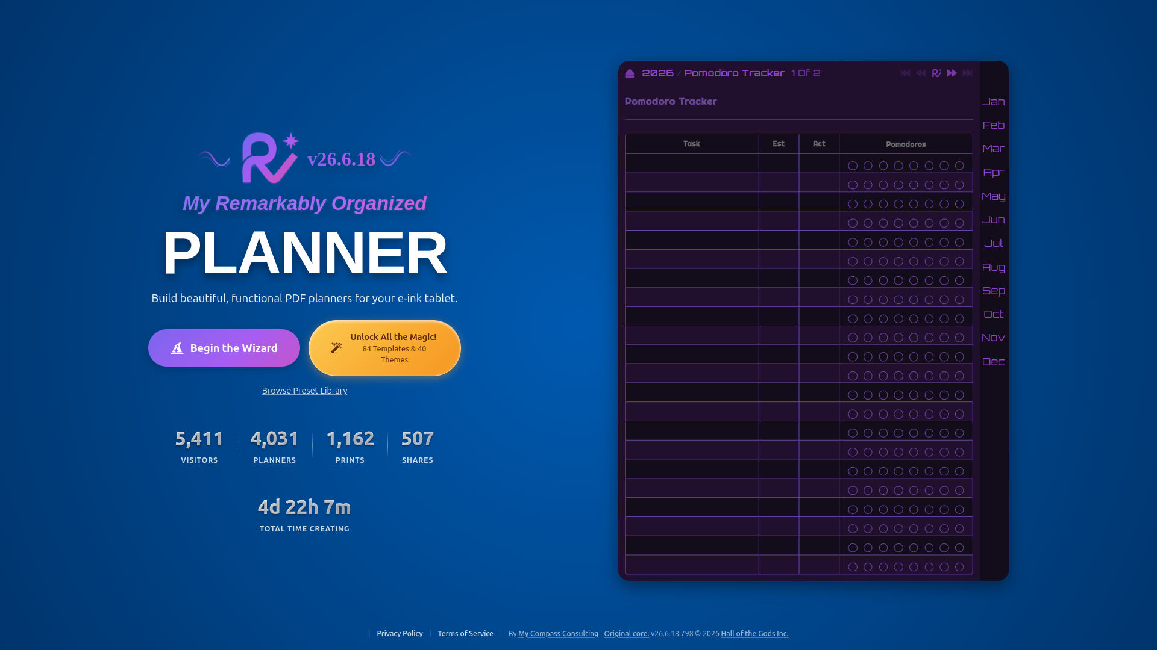Click first empty Act cell in tracker

click(819, 164)
